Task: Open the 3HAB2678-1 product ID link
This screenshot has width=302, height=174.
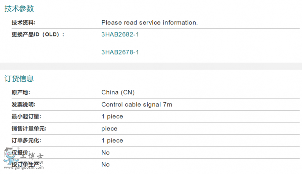Action: 120,52
